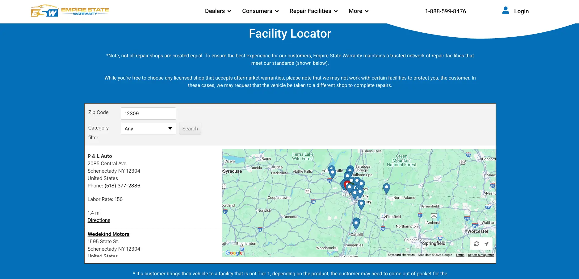The width and height of the screenshot is (579, 279).
Task: Expand the More menu
Action: pos(359,11)
